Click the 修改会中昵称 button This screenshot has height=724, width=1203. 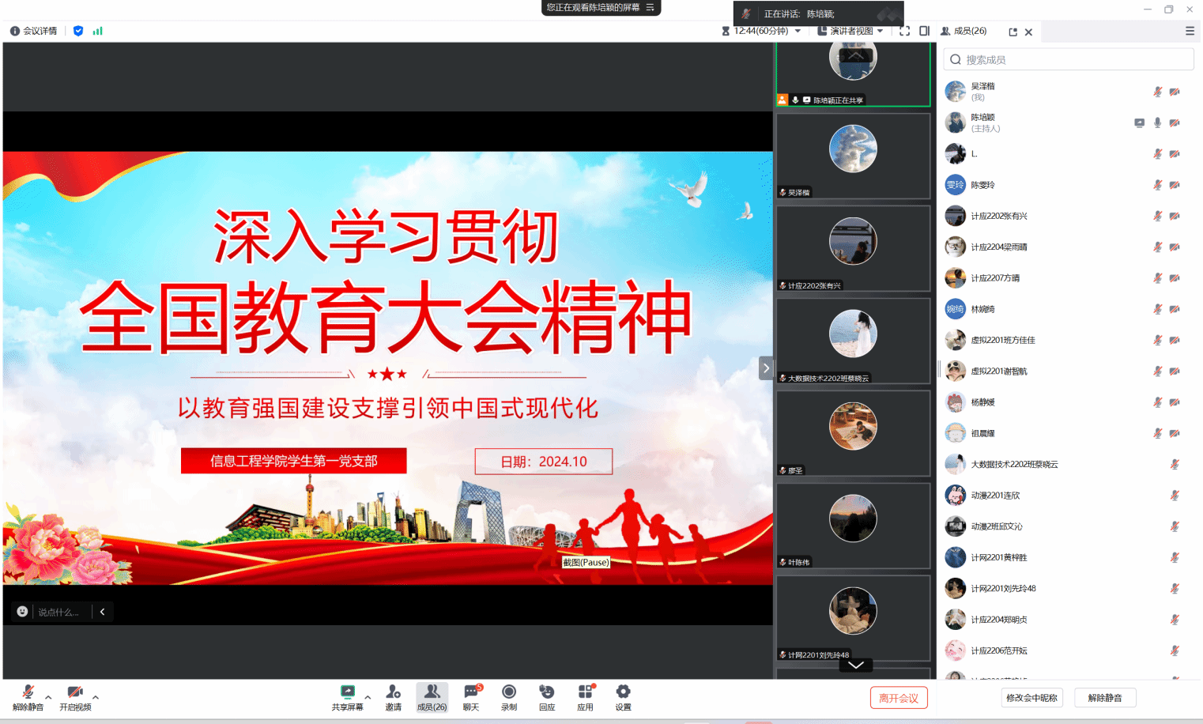click(x=1031, y=698)
